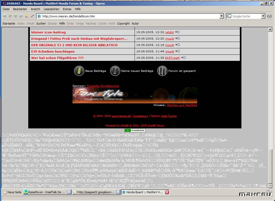This screenshot has height=201, width=275.
Task: Click the browser Forward arrow button
Action: coord(15,16)
